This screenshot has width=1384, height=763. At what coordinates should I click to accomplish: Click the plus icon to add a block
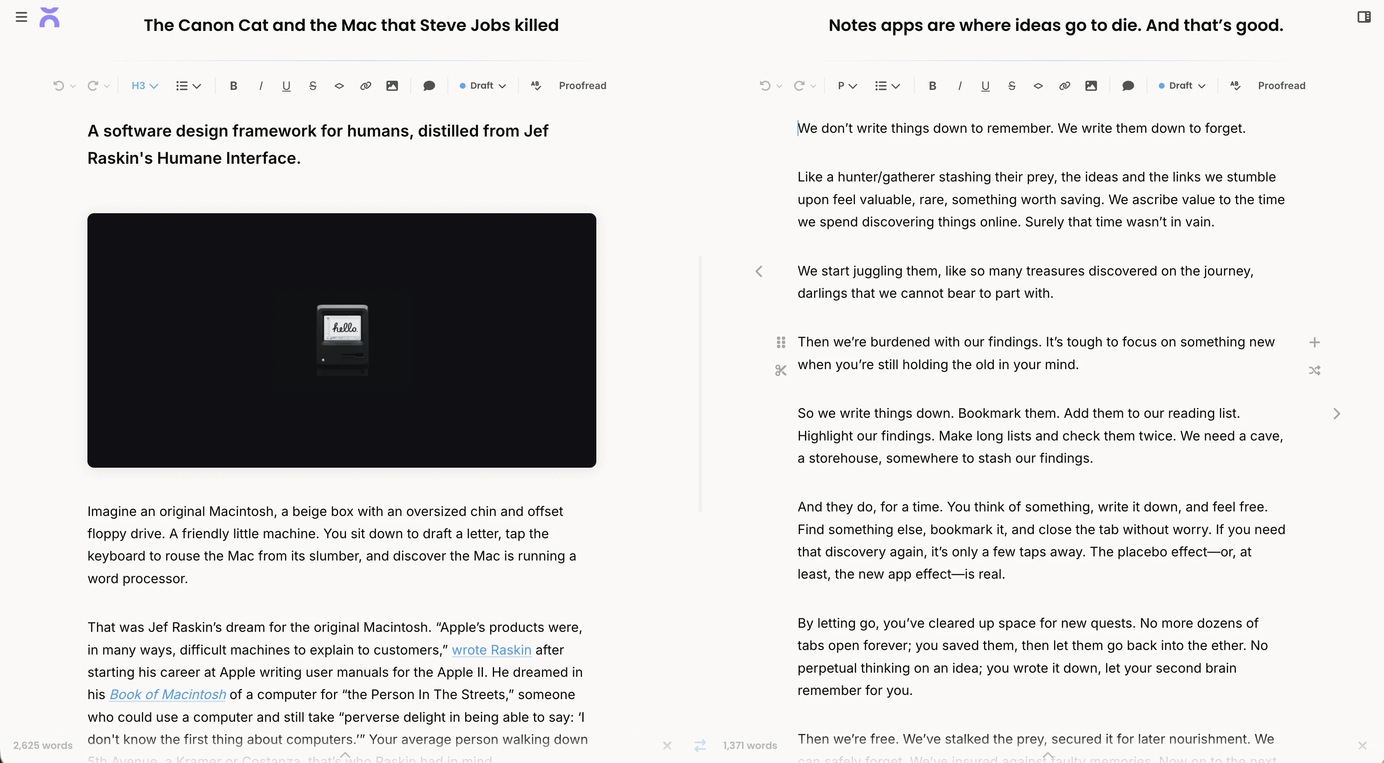[1314, 342]
